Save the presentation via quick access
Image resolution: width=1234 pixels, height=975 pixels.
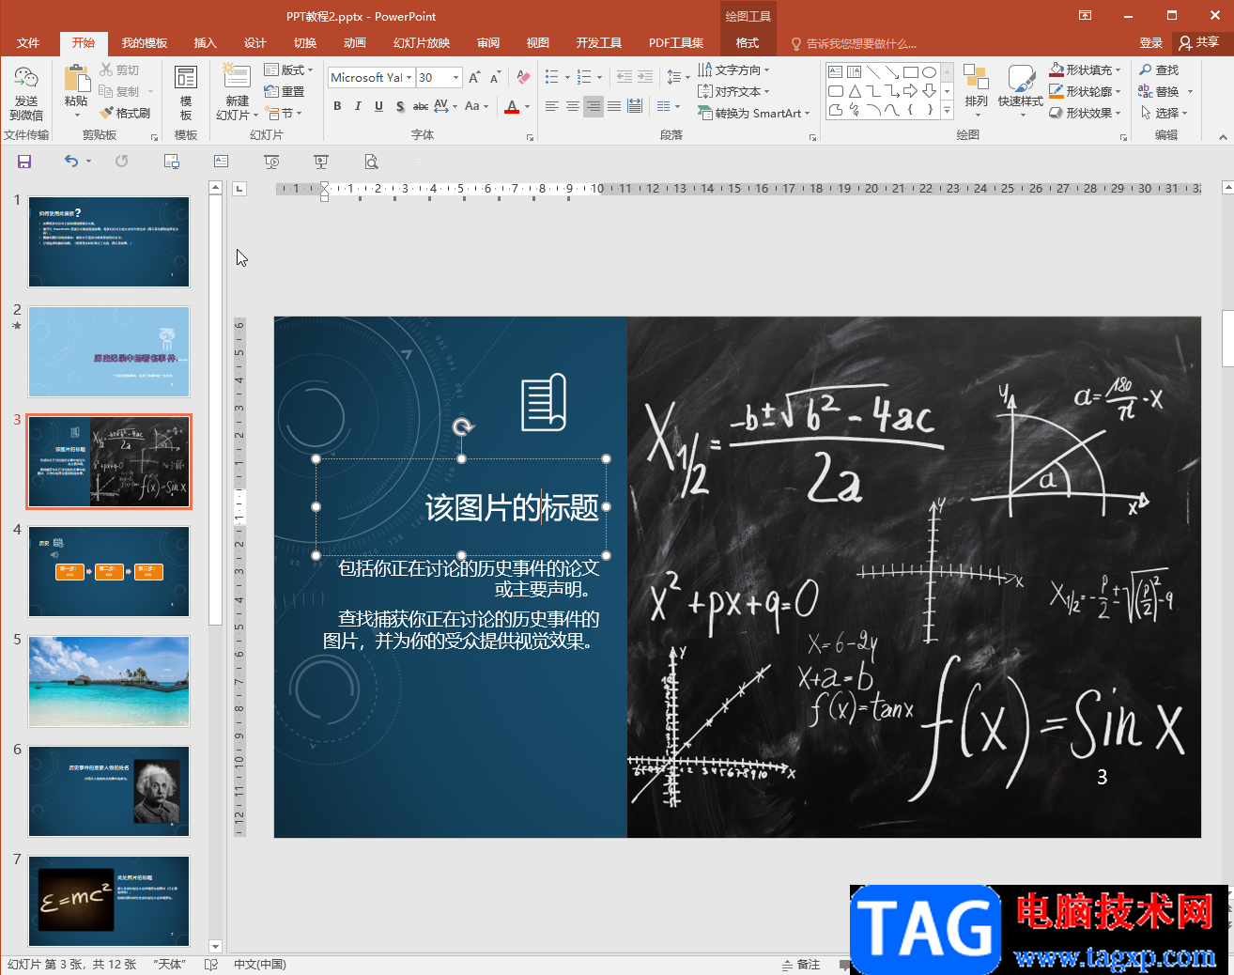pyautogui.click(x=24, y=162)
